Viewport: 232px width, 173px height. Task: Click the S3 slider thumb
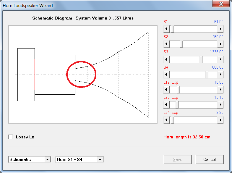[x=201, y=59]
